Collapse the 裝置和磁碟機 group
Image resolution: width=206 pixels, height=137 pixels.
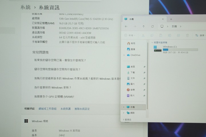tap(152, 42)
